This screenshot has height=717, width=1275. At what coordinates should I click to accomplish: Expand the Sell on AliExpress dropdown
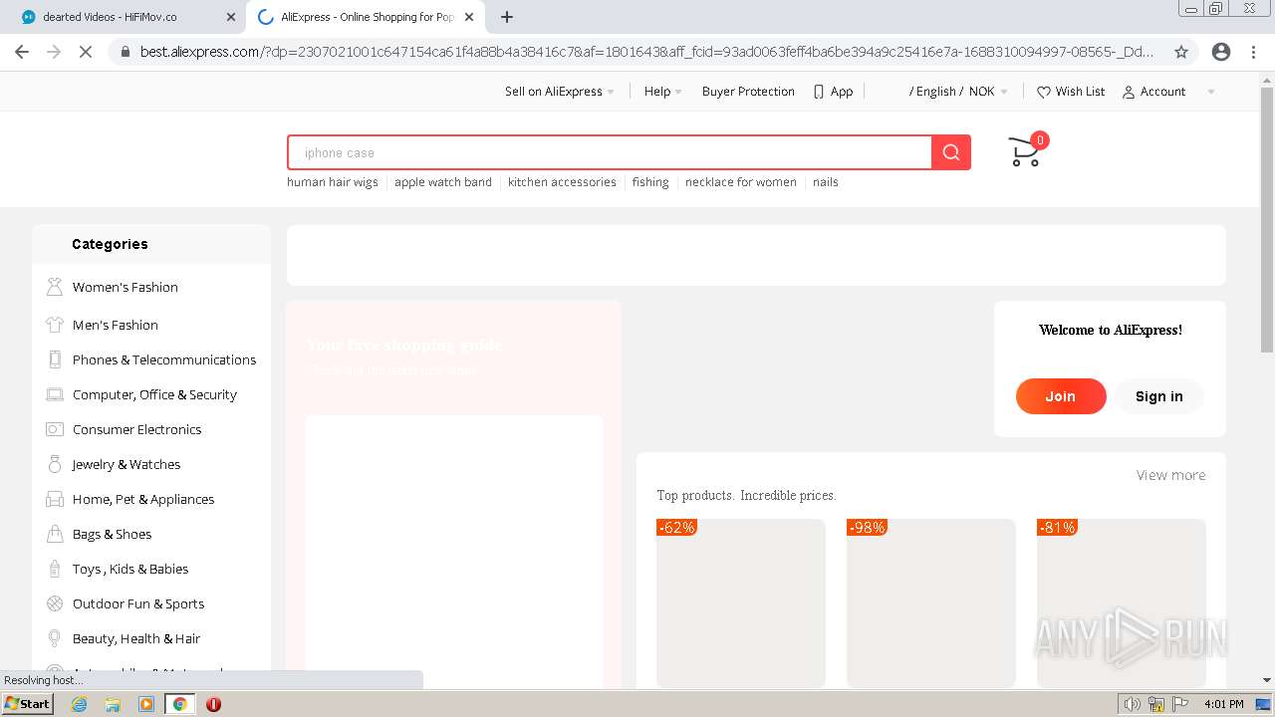559,92
